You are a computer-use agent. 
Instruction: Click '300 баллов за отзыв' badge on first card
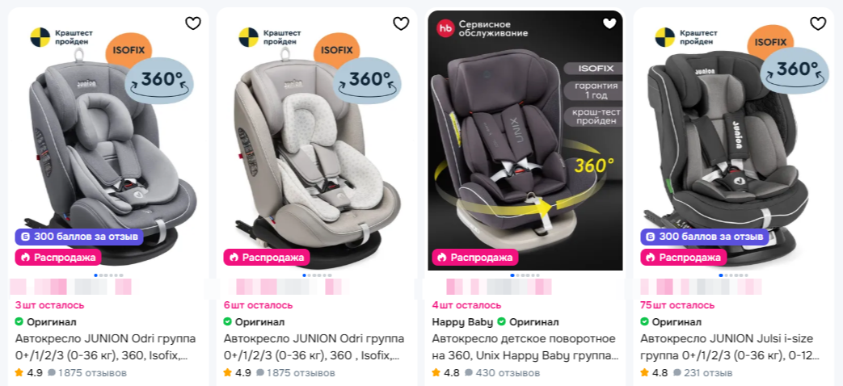click(x=79, y=237)
